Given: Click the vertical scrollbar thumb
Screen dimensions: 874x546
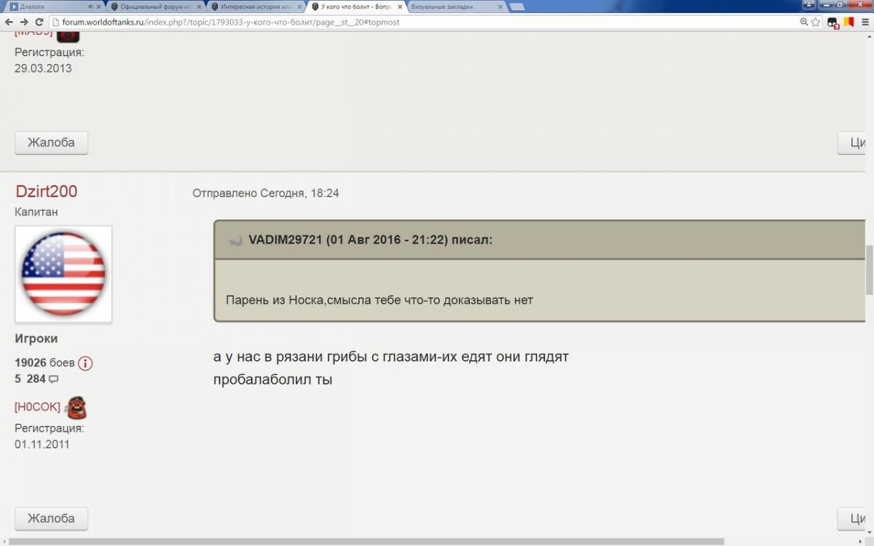Looking at the screenshot, I should (869, 270).
